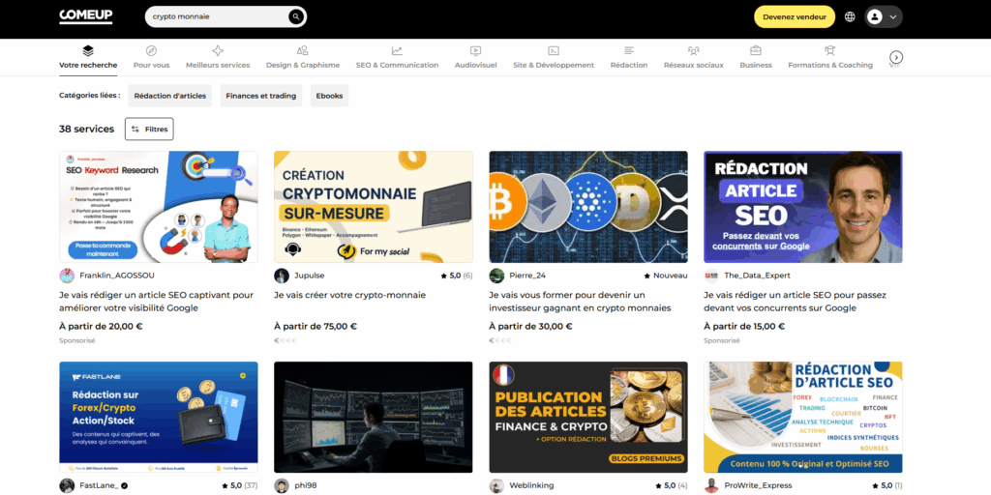Click the Réseaux sociaux people icon

click(x=693, y=50)
